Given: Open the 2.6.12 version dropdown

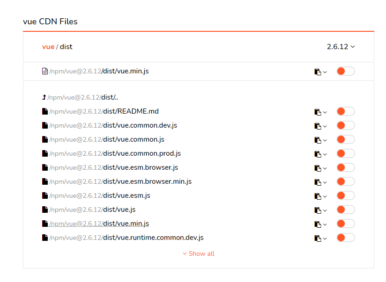Looking at the screenshot, I should tap(341, 47).
